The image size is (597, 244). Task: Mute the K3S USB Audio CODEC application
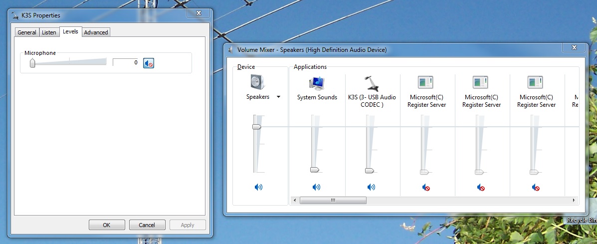point(372,187)
